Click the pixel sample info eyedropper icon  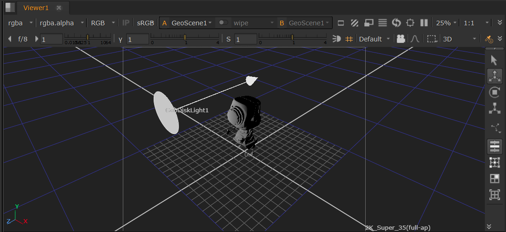tap(489, 39)
